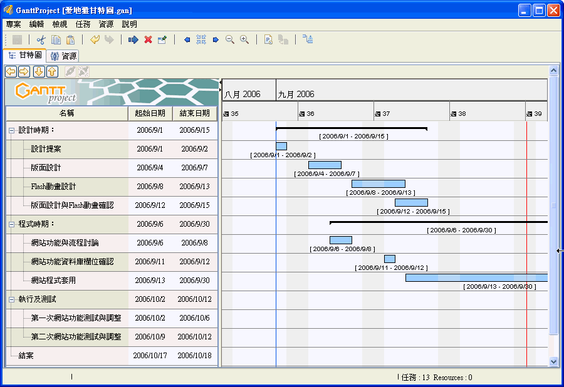Click the greyed compare documents icon
Image resolution: width=564 pixels, height=387 pixels.
coord(283,39)
